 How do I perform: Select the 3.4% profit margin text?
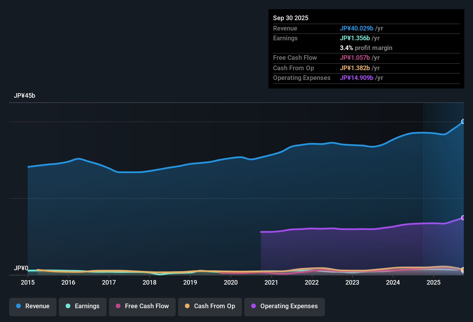(x=366, y=48)
